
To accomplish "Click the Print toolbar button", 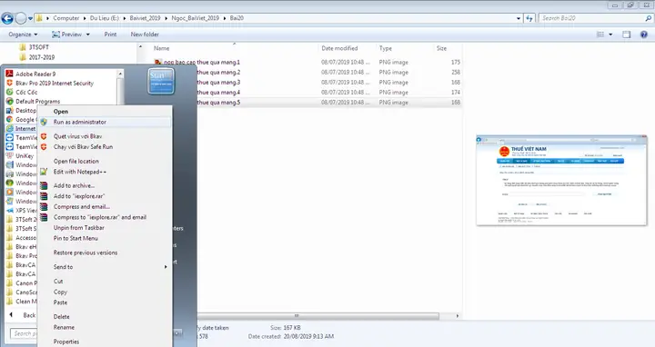I will click(x=110, y=35).
